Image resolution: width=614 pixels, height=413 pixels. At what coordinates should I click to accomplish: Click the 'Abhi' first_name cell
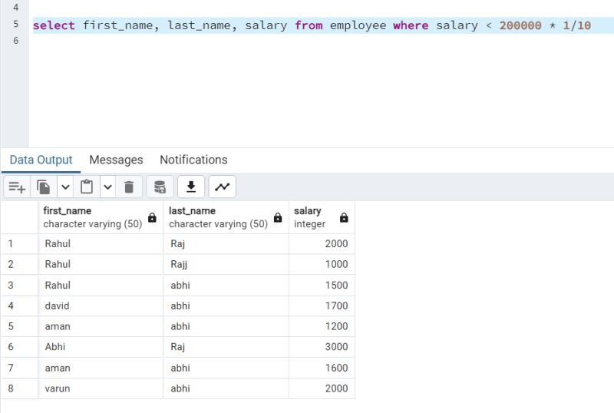pyautogui.click(x=101, y=347)
